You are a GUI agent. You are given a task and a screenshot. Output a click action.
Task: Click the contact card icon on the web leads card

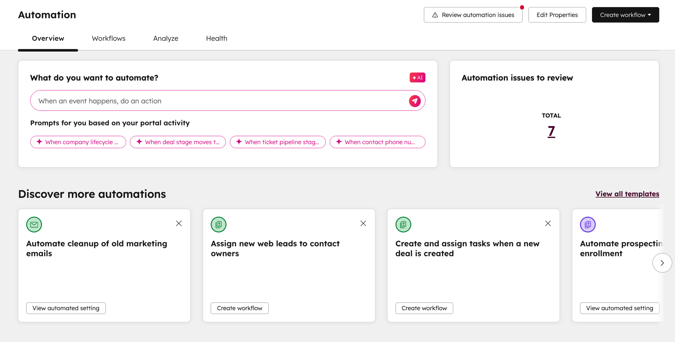click(219, 224)
